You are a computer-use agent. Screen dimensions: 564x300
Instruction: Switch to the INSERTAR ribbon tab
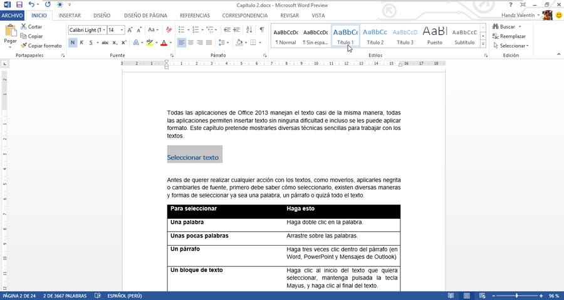pos(70,16)
